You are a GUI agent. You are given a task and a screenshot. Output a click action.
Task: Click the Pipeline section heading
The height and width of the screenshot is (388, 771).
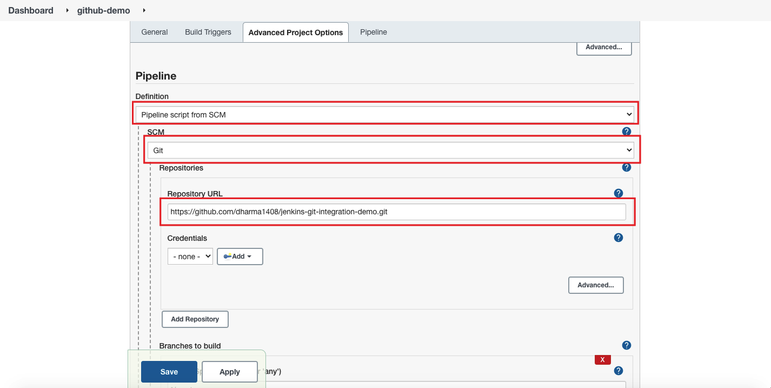click(x=156, y=76)
